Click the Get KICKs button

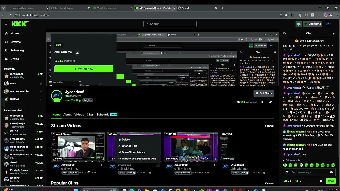313,24
